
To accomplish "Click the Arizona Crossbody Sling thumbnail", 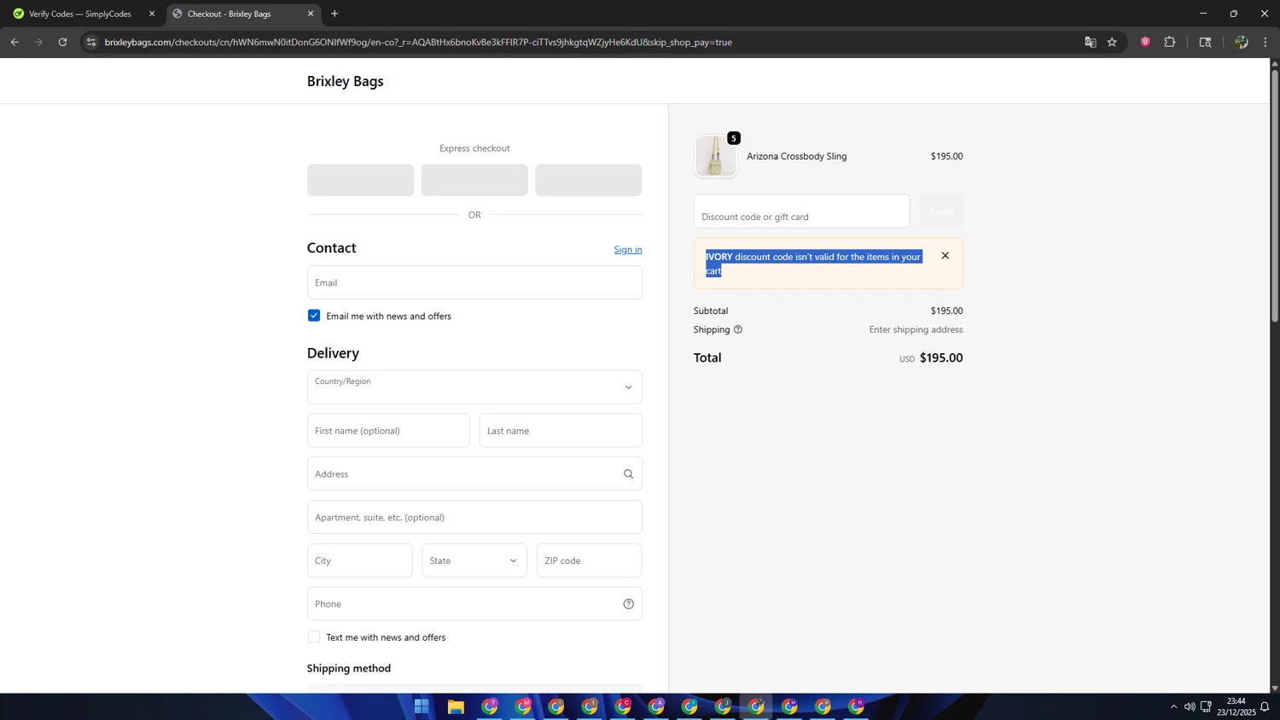I will click(715, 156).
